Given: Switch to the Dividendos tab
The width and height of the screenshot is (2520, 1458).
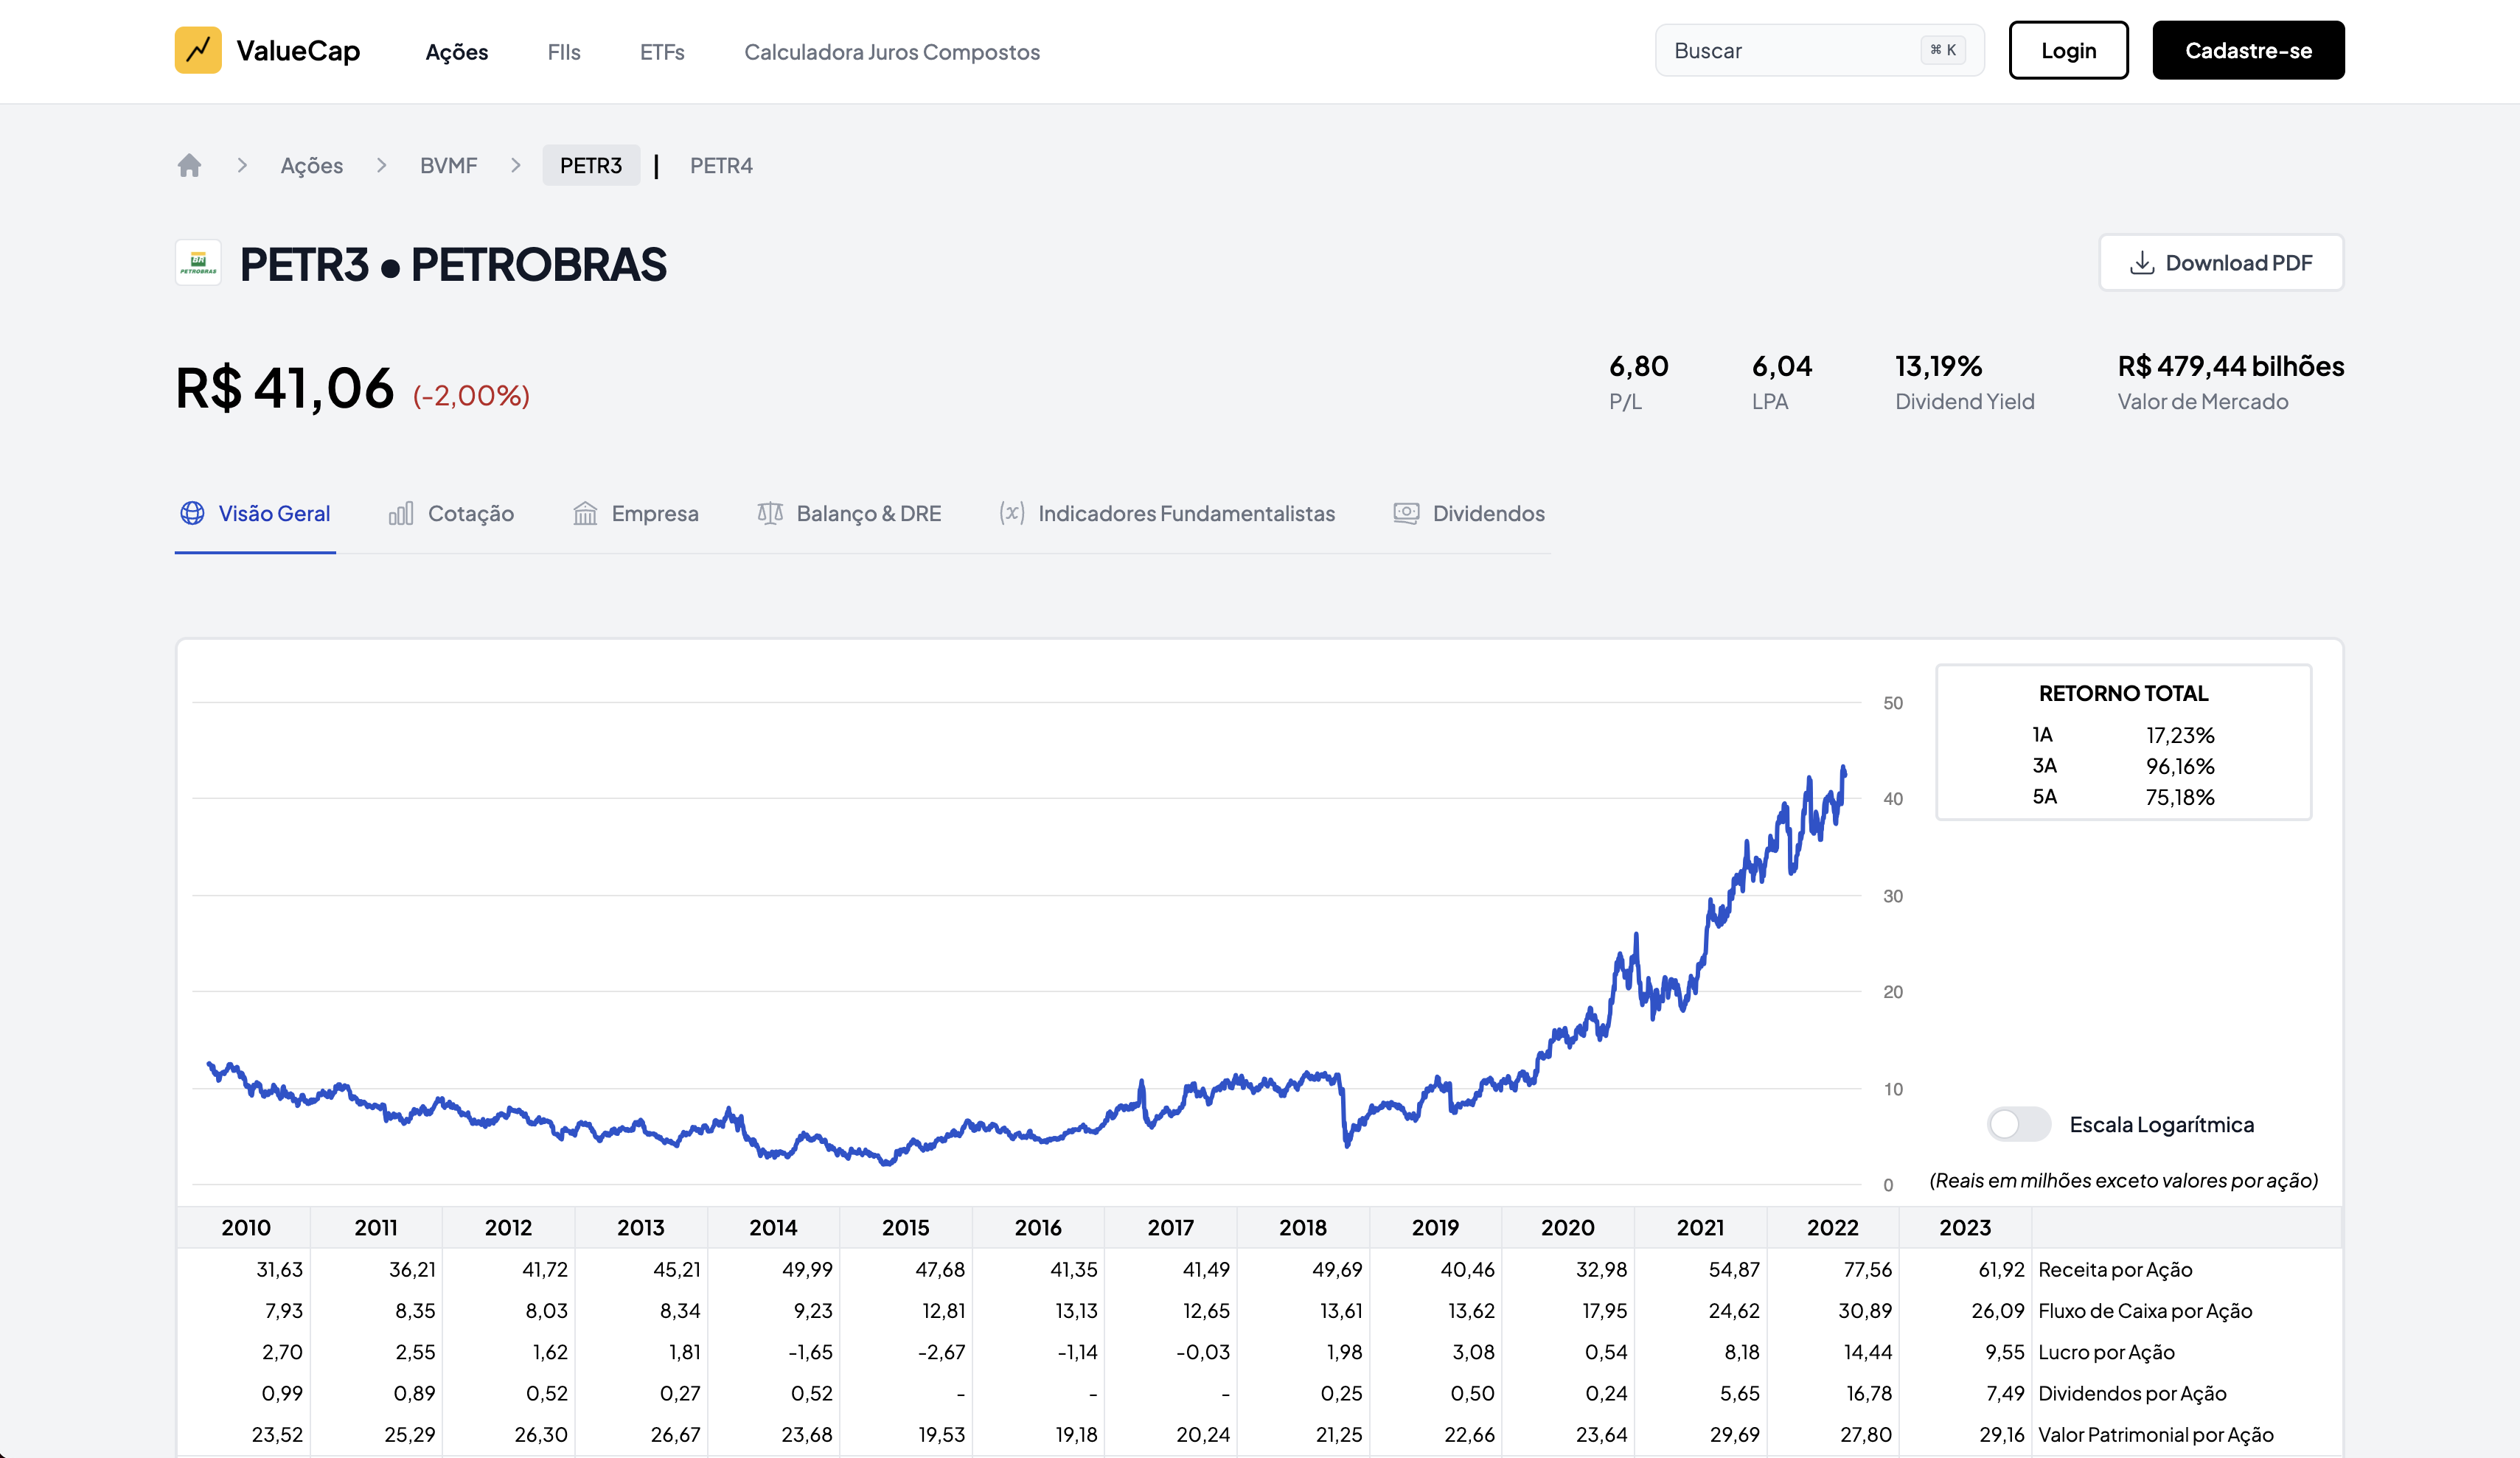Looking at the screenshot, I should [x=1469, y=513].
